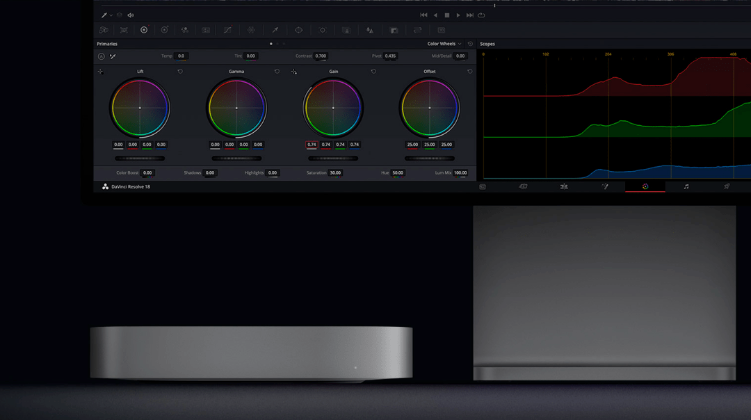
Task: Click the Offset color wheel
Action: [x=430, y=108]
